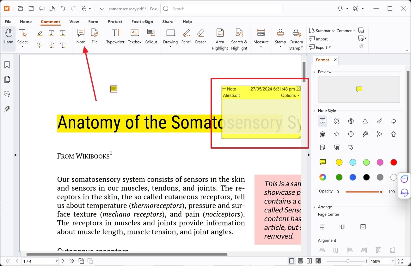Click in the Search box
The image size is (411, 266).
click(x=221, y=9)
